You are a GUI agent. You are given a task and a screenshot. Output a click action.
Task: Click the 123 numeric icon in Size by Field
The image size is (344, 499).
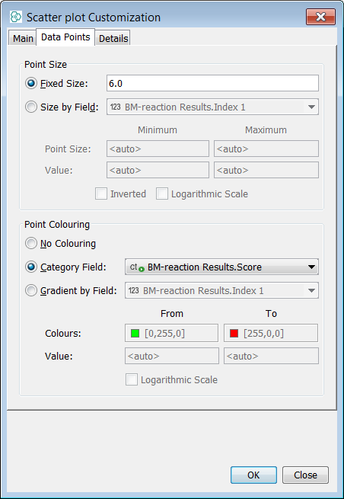[x=116, y=107]
